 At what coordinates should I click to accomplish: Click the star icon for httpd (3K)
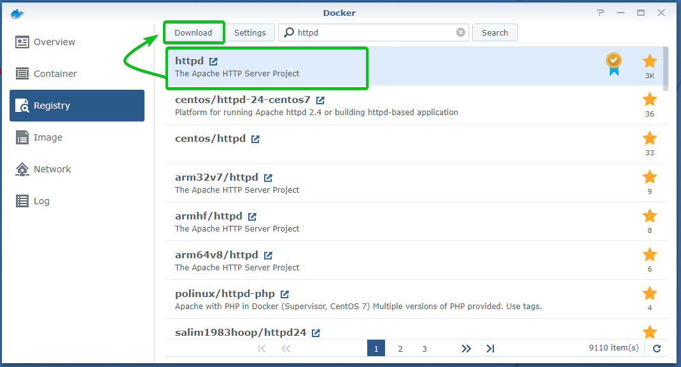[x=650, y=61]
